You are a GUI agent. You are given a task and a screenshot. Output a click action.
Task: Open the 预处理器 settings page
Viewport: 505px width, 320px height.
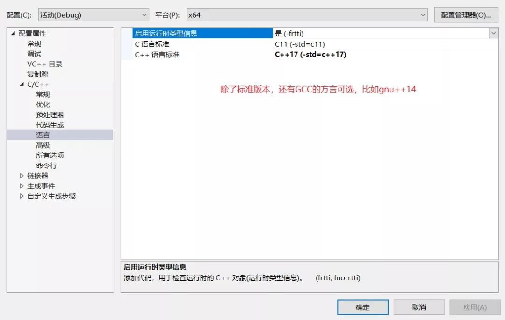(x=46, y=114)
